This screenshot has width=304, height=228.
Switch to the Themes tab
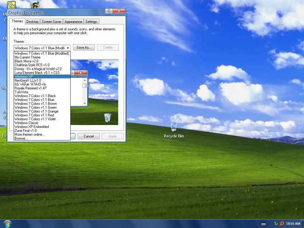(17, 21)
